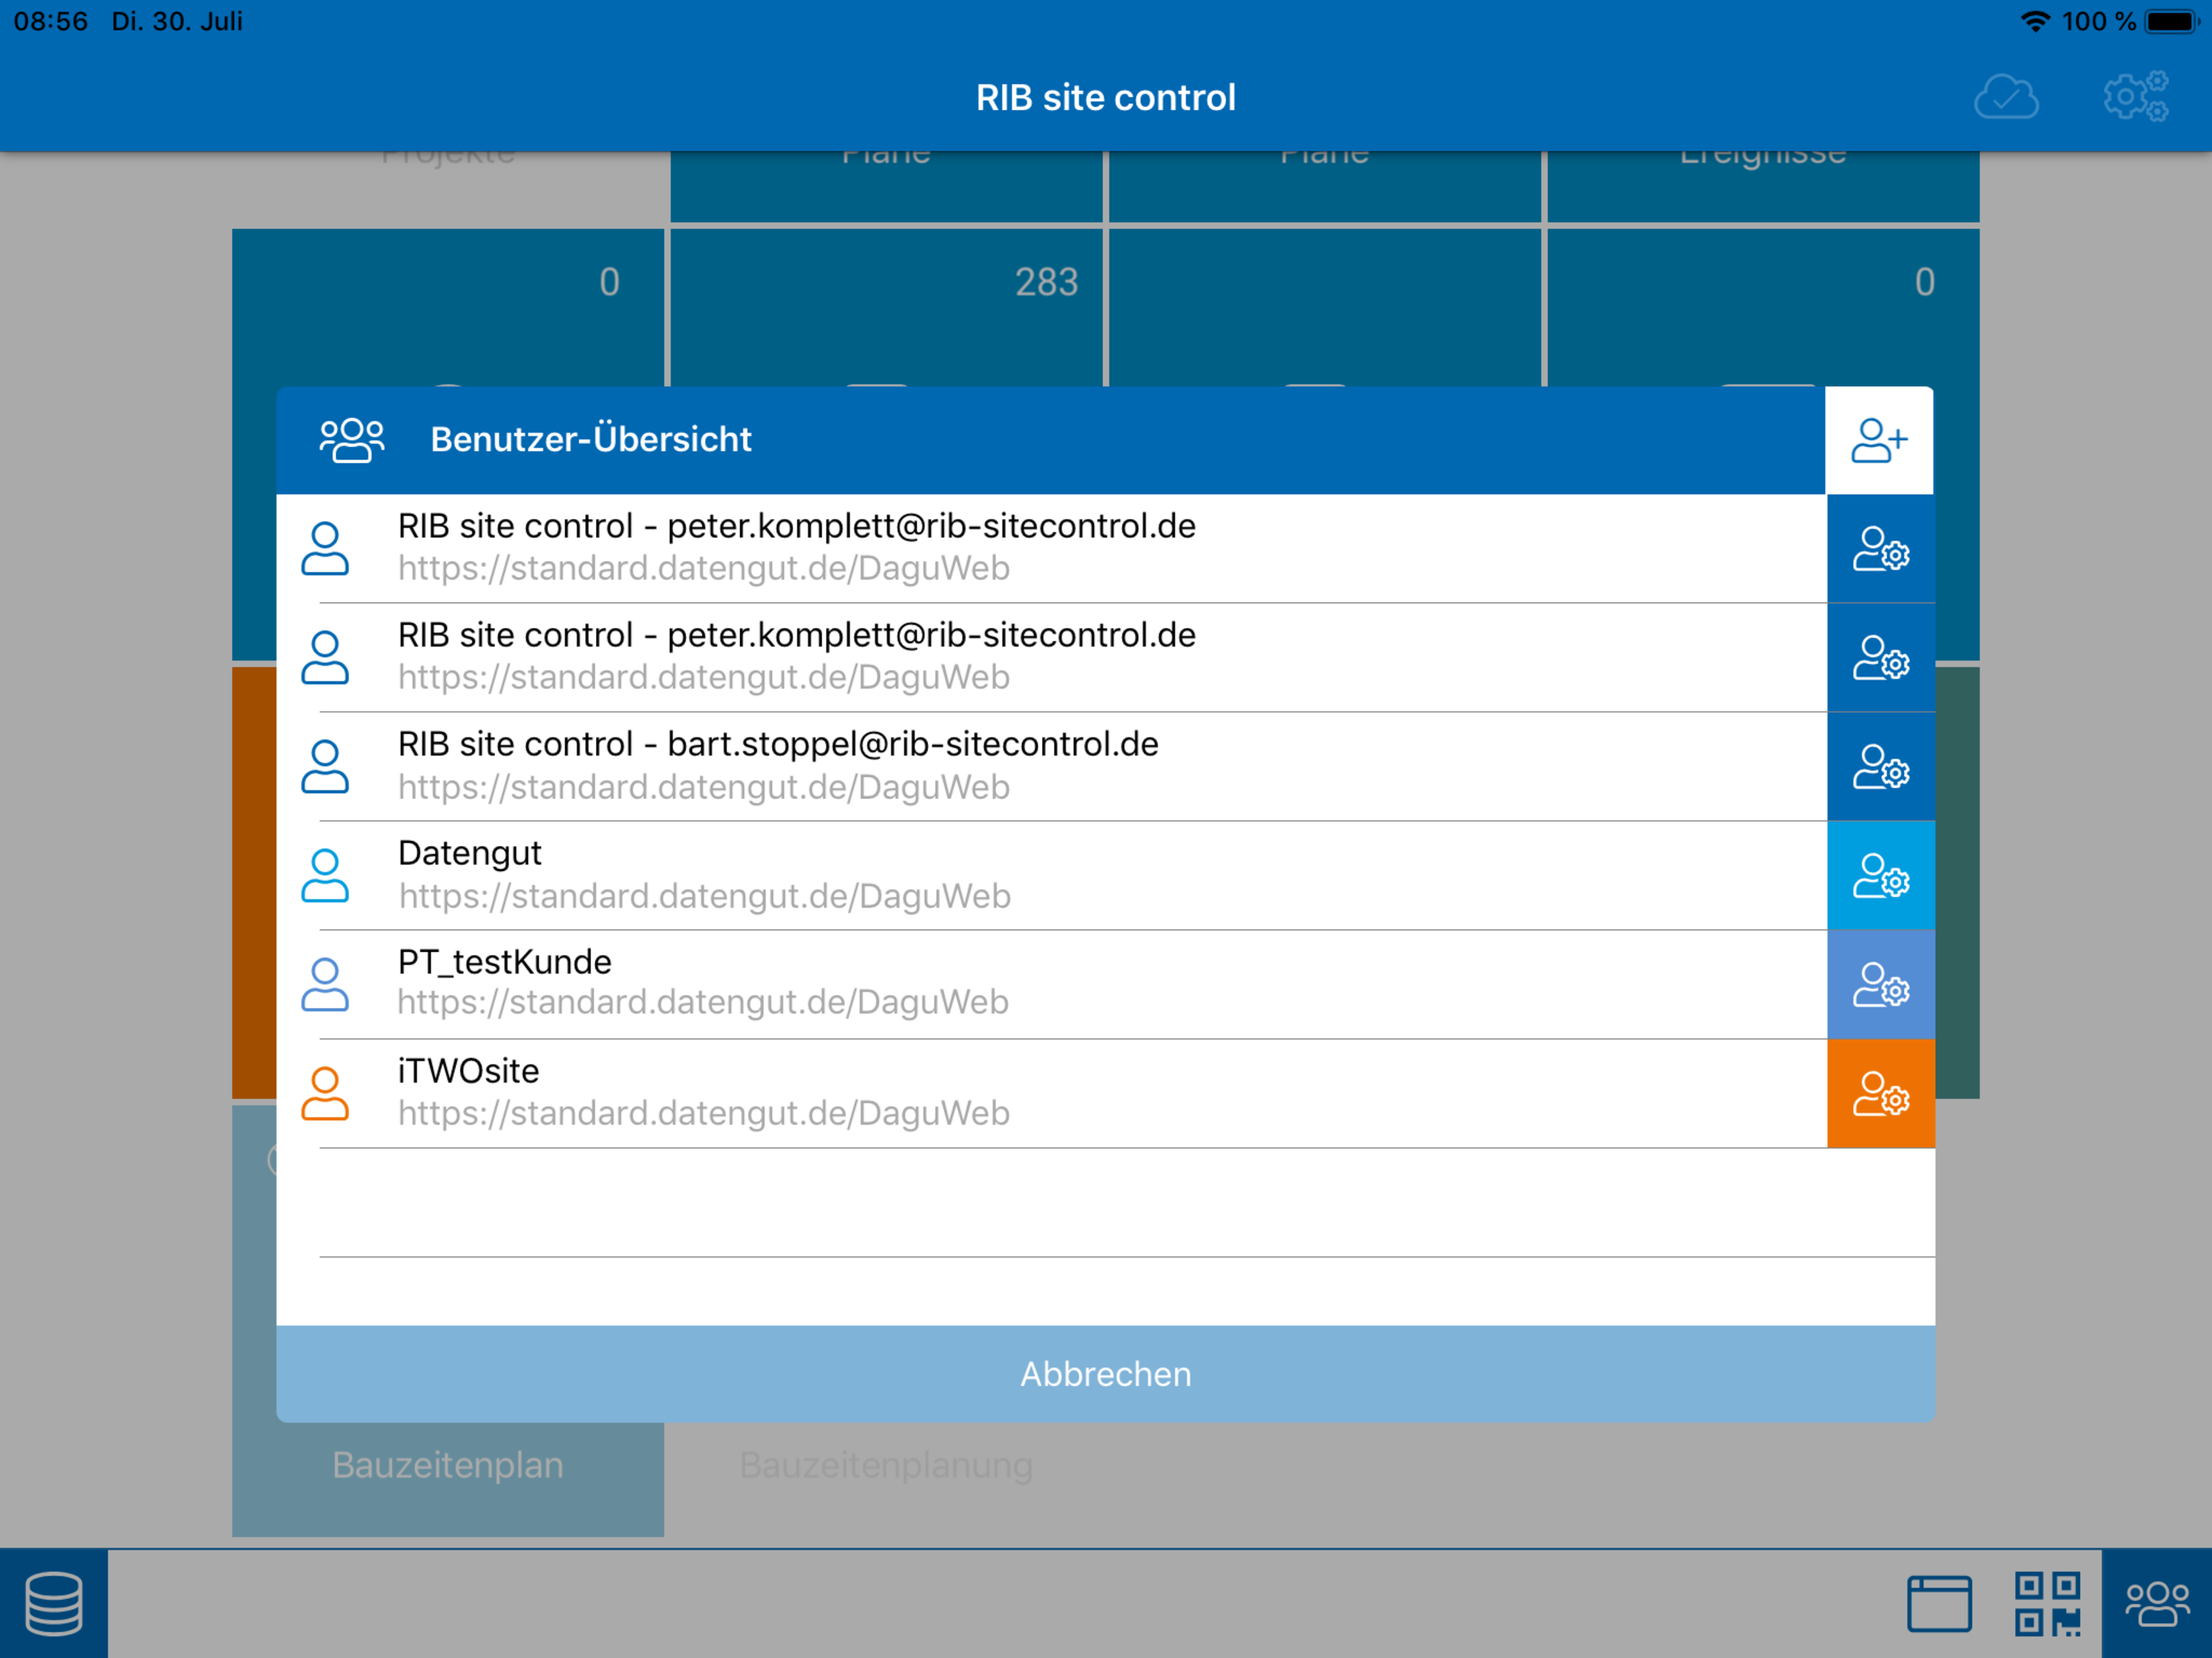Open user settings for PT_testKunde account
The image size is (2212, 1658).
click(1880, 985)
